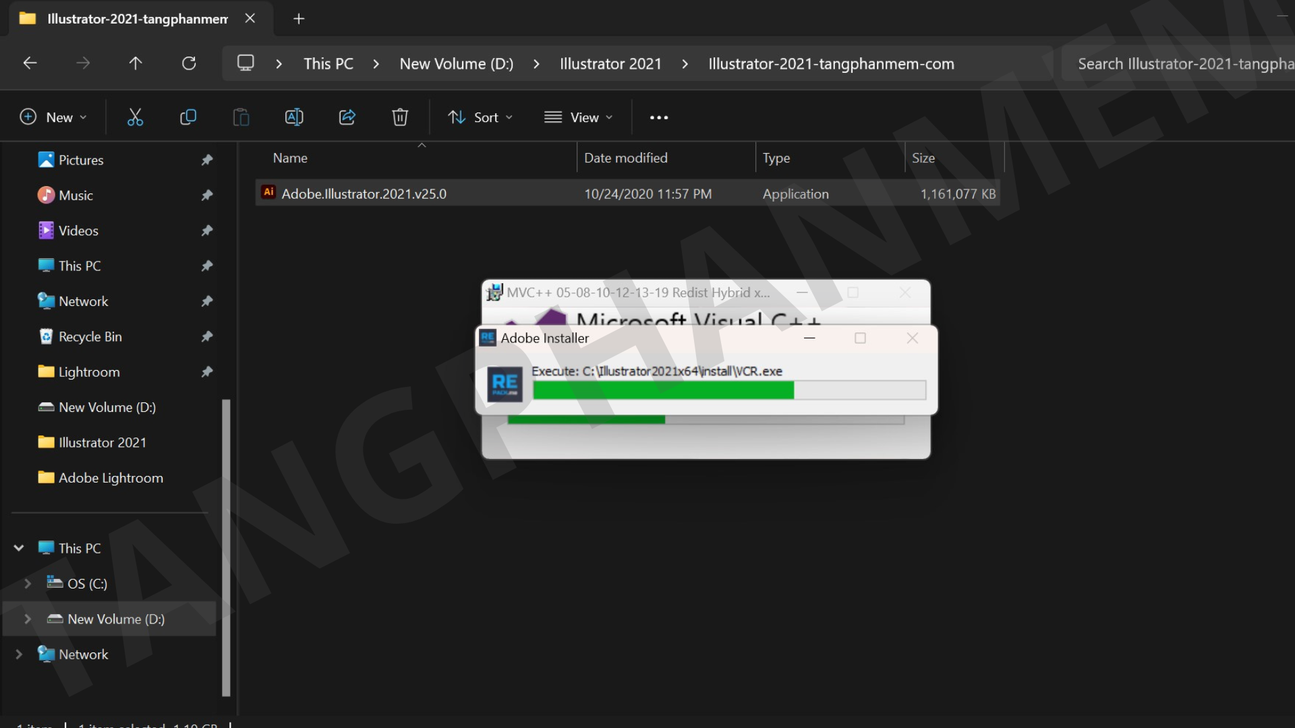Select Adobe.Illustrator.2021.v25.0 file name
Viewport: 1295px width, 728px height.
(364, 194)
